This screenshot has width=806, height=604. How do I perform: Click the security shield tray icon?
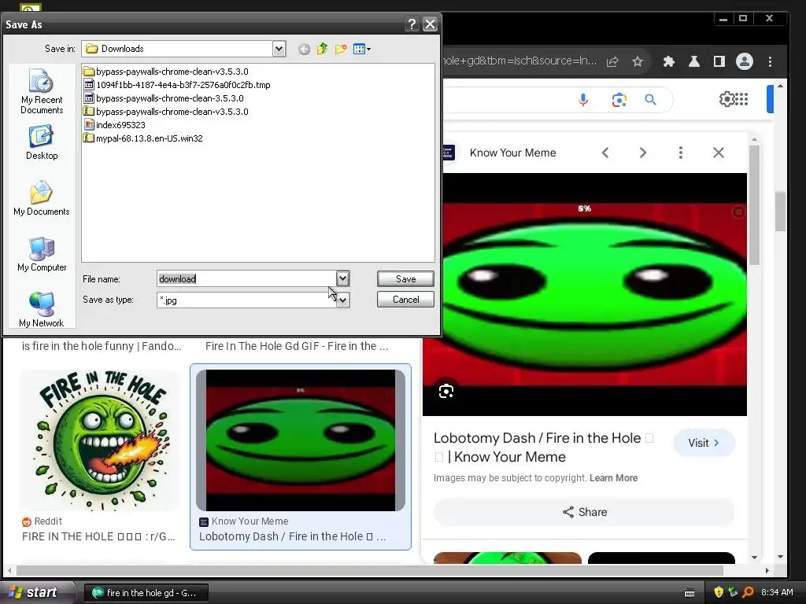tap(719, 592)
